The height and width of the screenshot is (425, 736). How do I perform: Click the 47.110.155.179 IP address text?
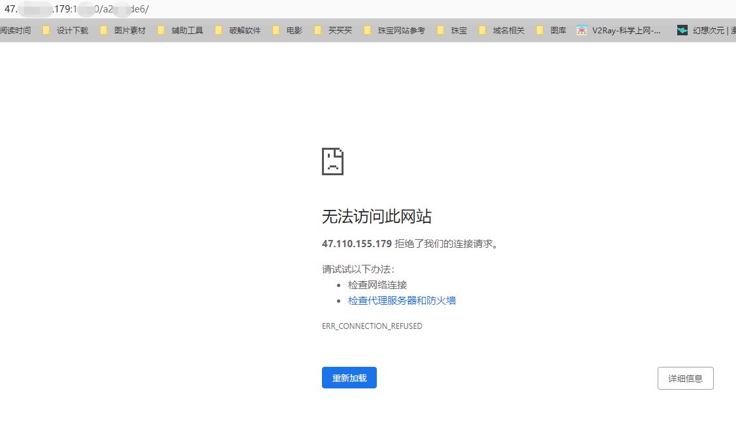(x=357, y=243)
